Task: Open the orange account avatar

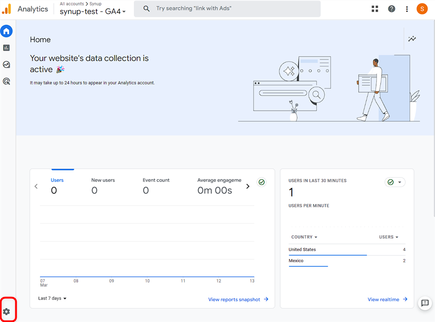Action: pos(422,9)
